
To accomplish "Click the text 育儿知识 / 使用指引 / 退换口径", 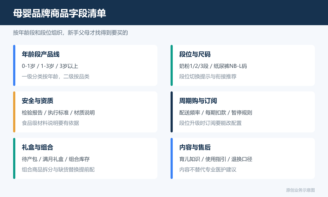I will pos(216,159).
